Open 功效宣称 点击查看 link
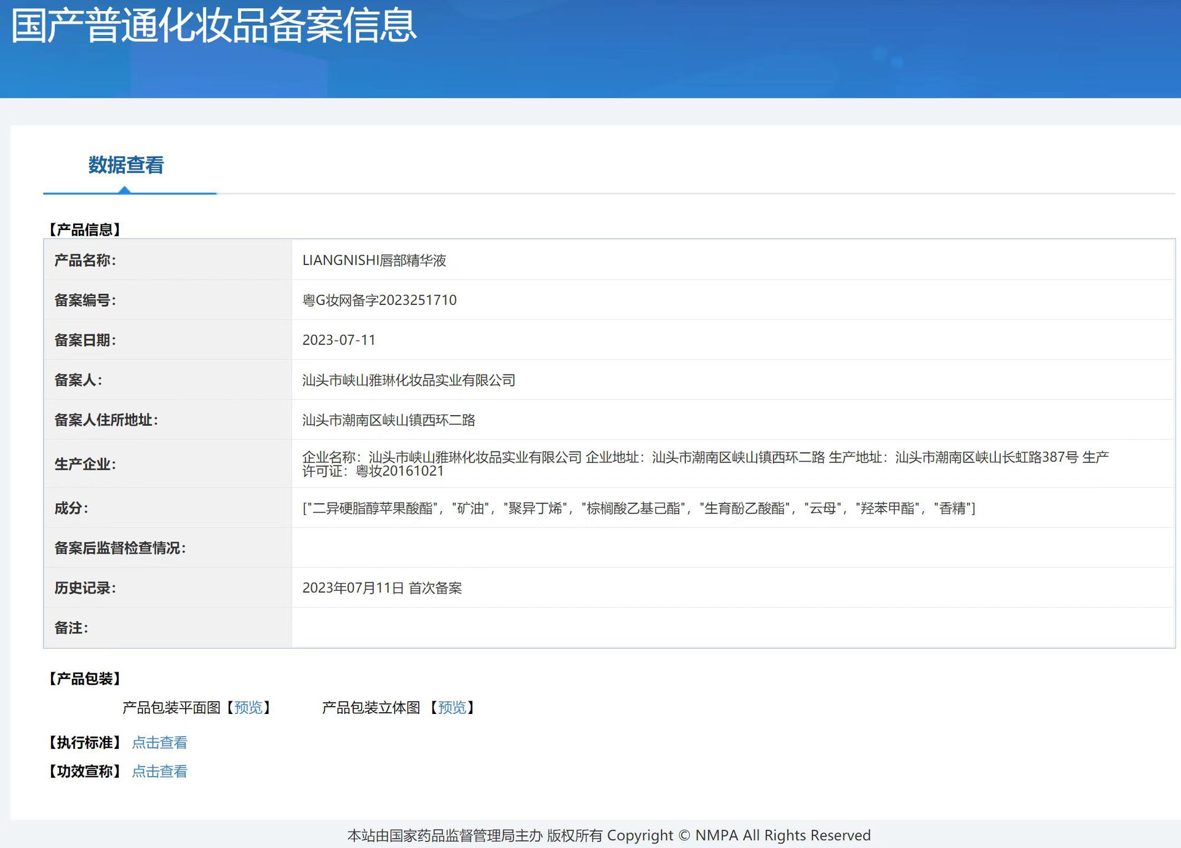1181x848 pixels. [159, 772]
